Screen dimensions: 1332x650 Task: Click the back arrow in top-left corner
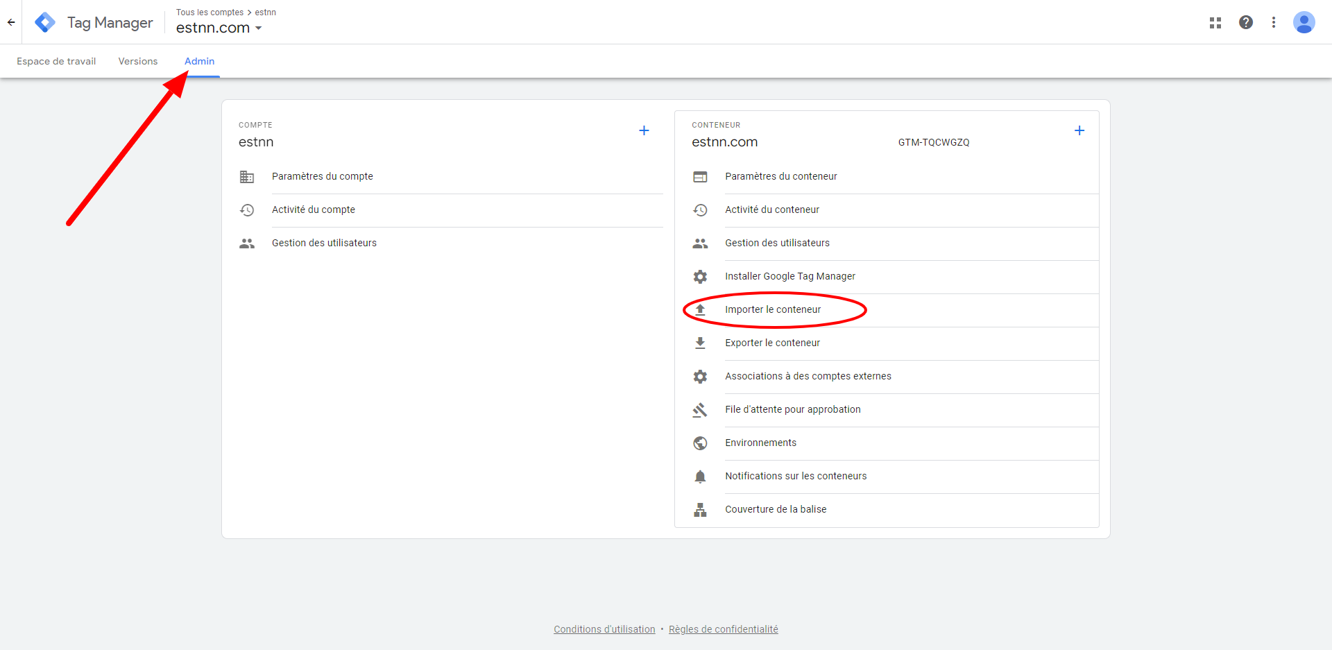11,22
